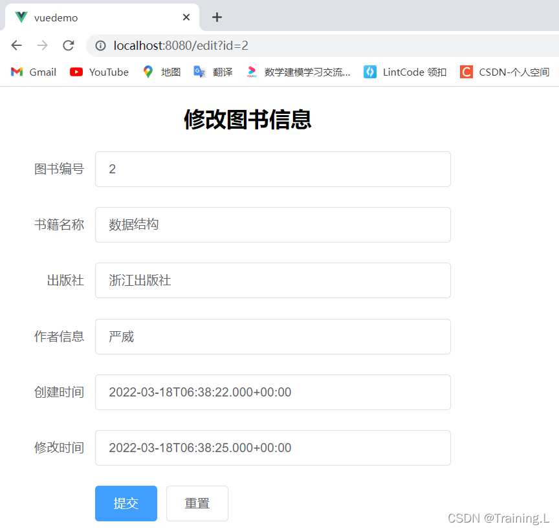Open a new tab with plus icon

pos(217,17)
